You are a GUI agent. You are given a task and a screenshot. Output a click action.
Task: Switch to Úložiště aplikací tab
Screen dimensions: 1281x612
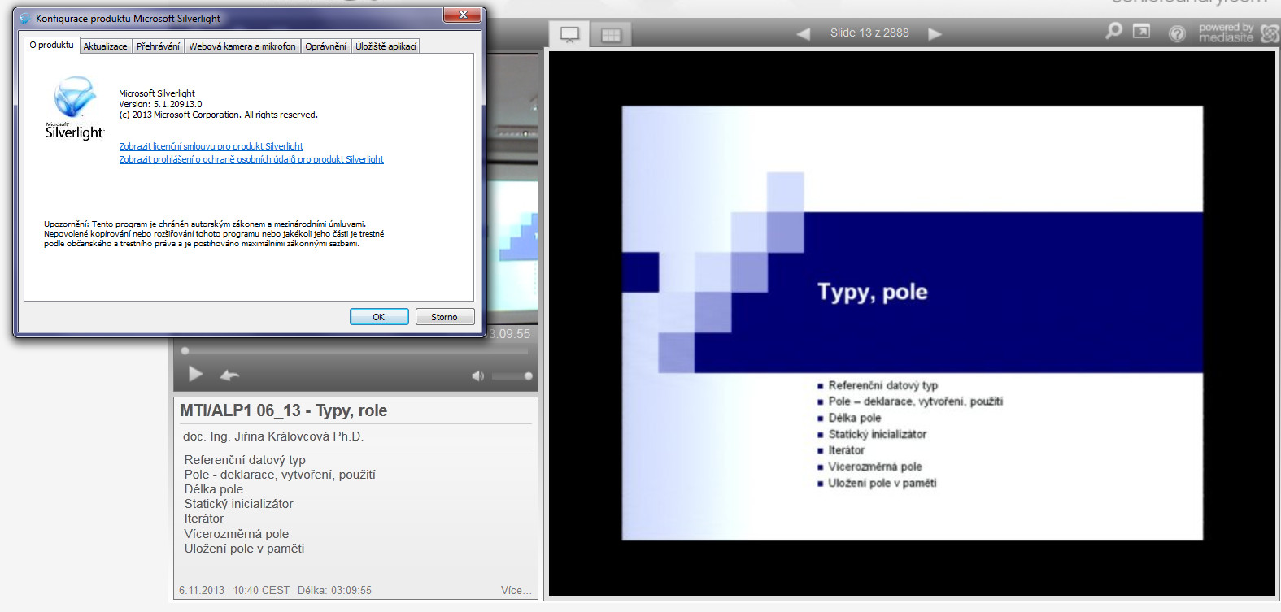386,46
